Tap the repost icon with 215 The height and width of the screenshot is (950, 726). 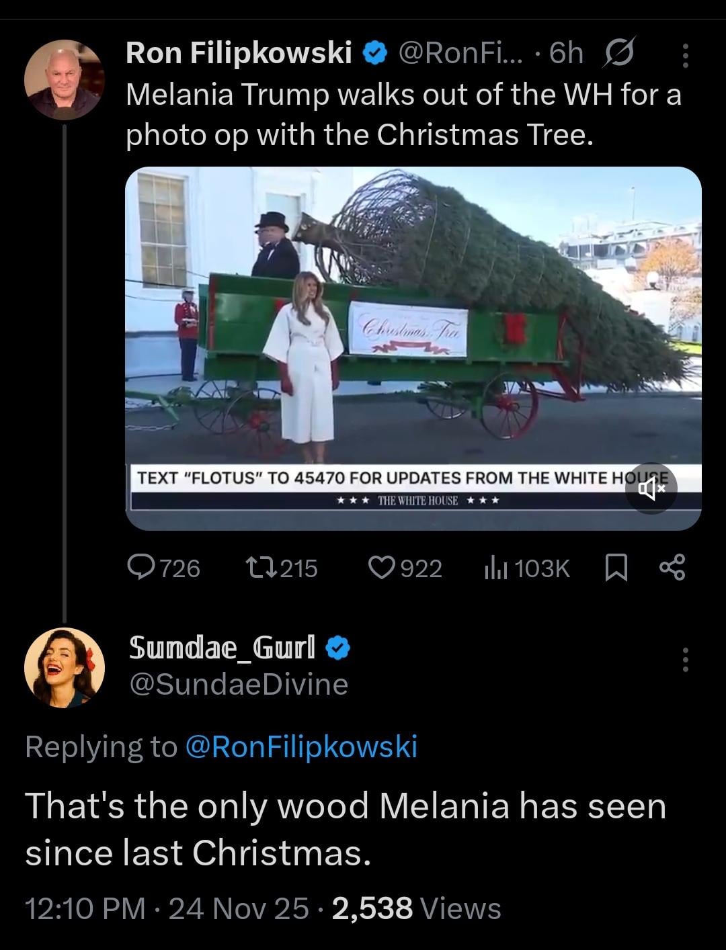(x=257, y=568)
